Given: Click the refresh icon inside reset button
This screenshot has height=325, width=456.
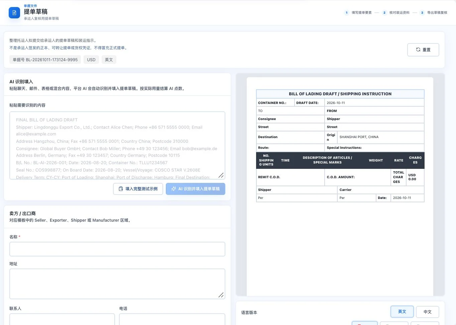Looking at the screenshot, I should coord(418,49).
